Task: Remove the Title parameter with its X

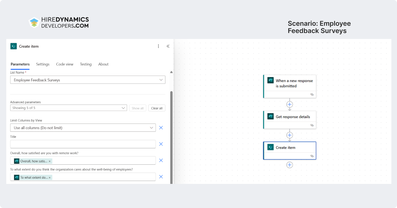Action: click(161, 144)
